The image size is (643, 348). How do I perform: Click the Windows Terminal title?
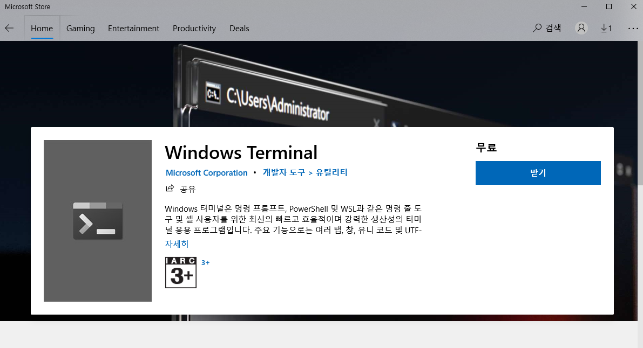pos(241,152)
